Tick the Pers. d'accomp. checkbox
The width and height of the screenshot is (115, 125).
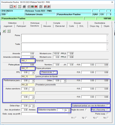point(108,110)
